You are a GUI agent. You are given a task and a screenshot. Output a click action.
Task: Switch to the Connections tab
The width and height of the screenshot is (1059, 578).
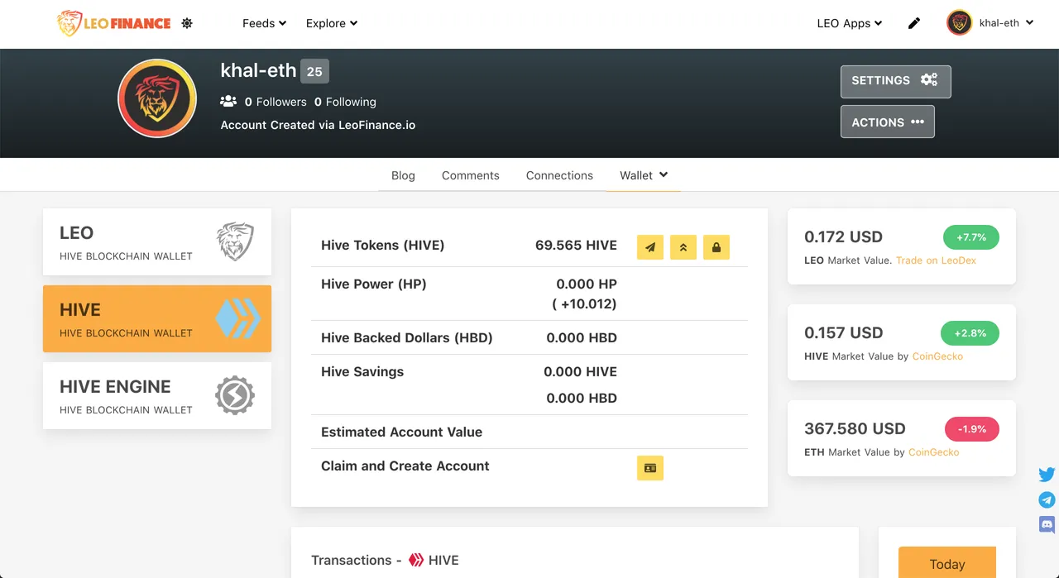(559, 175)
